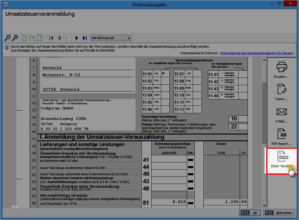The height and width of the screenshot is (220, 299).
Task: Tick the Jan. month checkbox
Action: pos(165,74)
